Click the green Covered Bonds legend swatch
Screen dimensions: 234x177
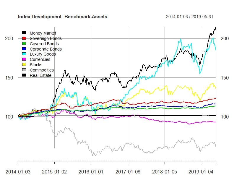[x=24, y=43]
